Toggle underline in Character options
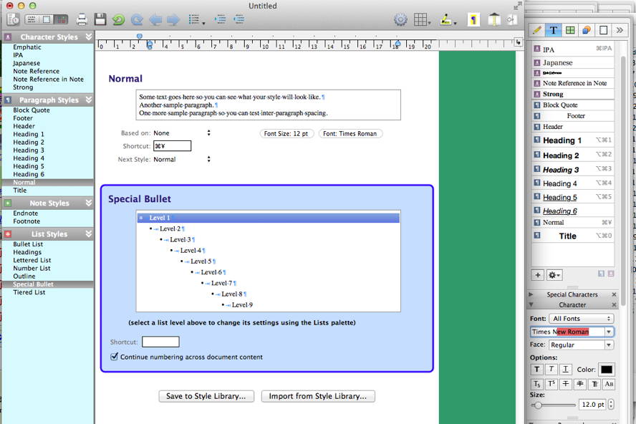This screenshot has height=424, width=636. click(x=566, y=370)
